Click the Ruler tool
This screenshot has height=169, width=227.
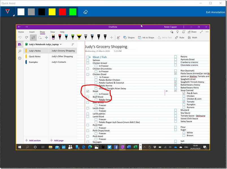coord(180,37)
